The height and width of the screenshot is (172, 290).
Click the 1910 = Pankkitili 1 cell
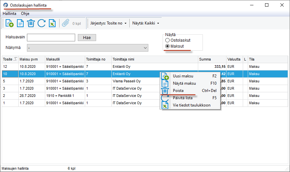coord(65,96)
